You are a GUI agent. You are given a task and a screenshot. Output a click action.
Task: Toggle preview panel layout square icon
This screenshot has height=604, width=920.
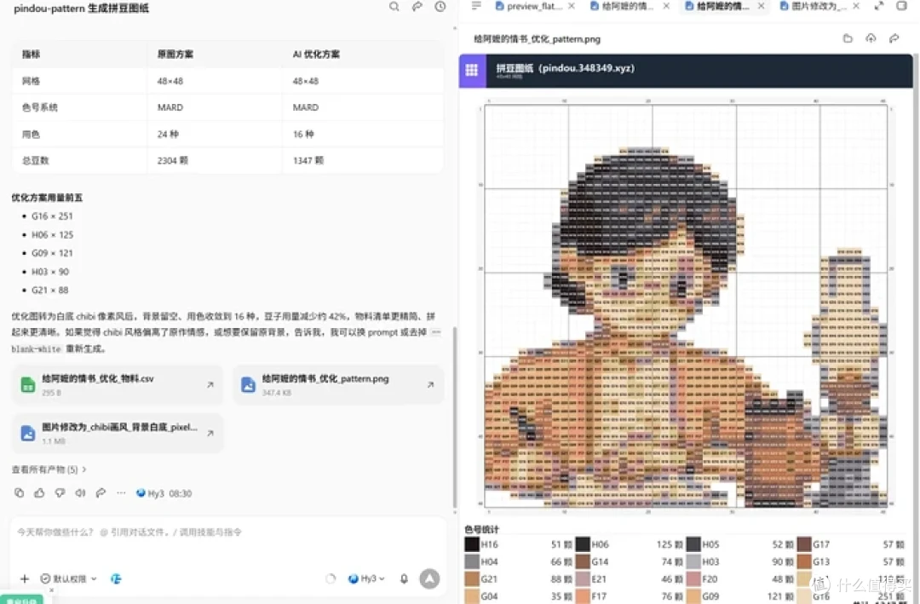pyautogui.click(x=902, y=6)
